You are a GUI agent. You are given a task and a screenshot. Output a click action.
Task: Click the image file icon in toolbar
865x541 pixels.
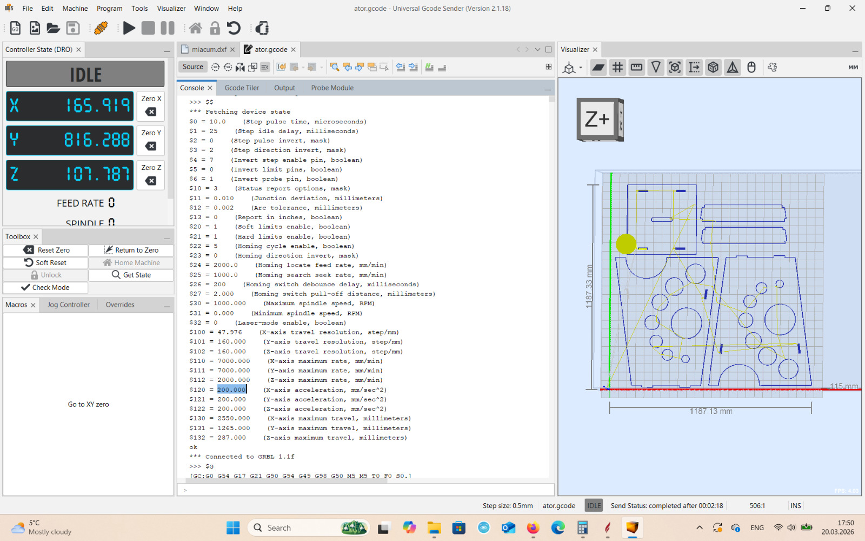coord(35,28)
